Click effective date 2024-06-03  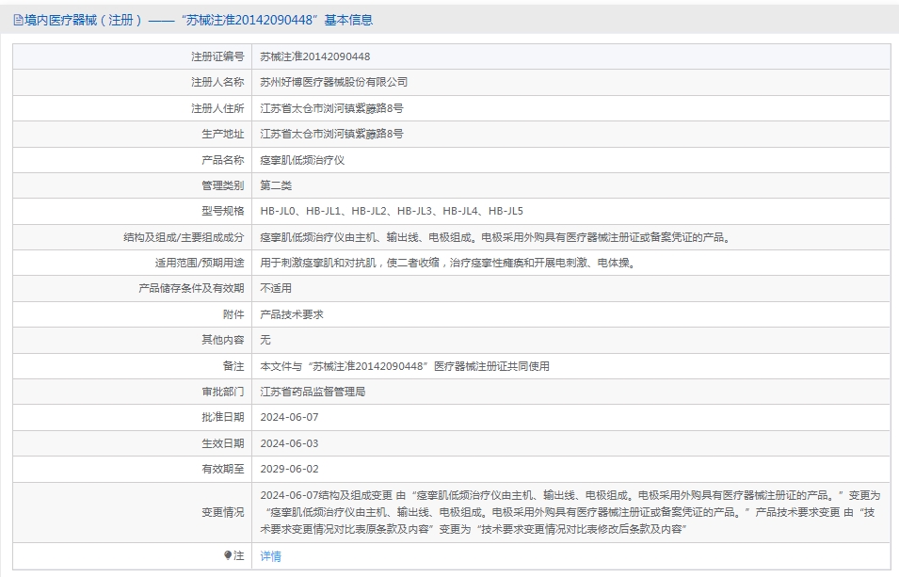(x=289, y=443)
